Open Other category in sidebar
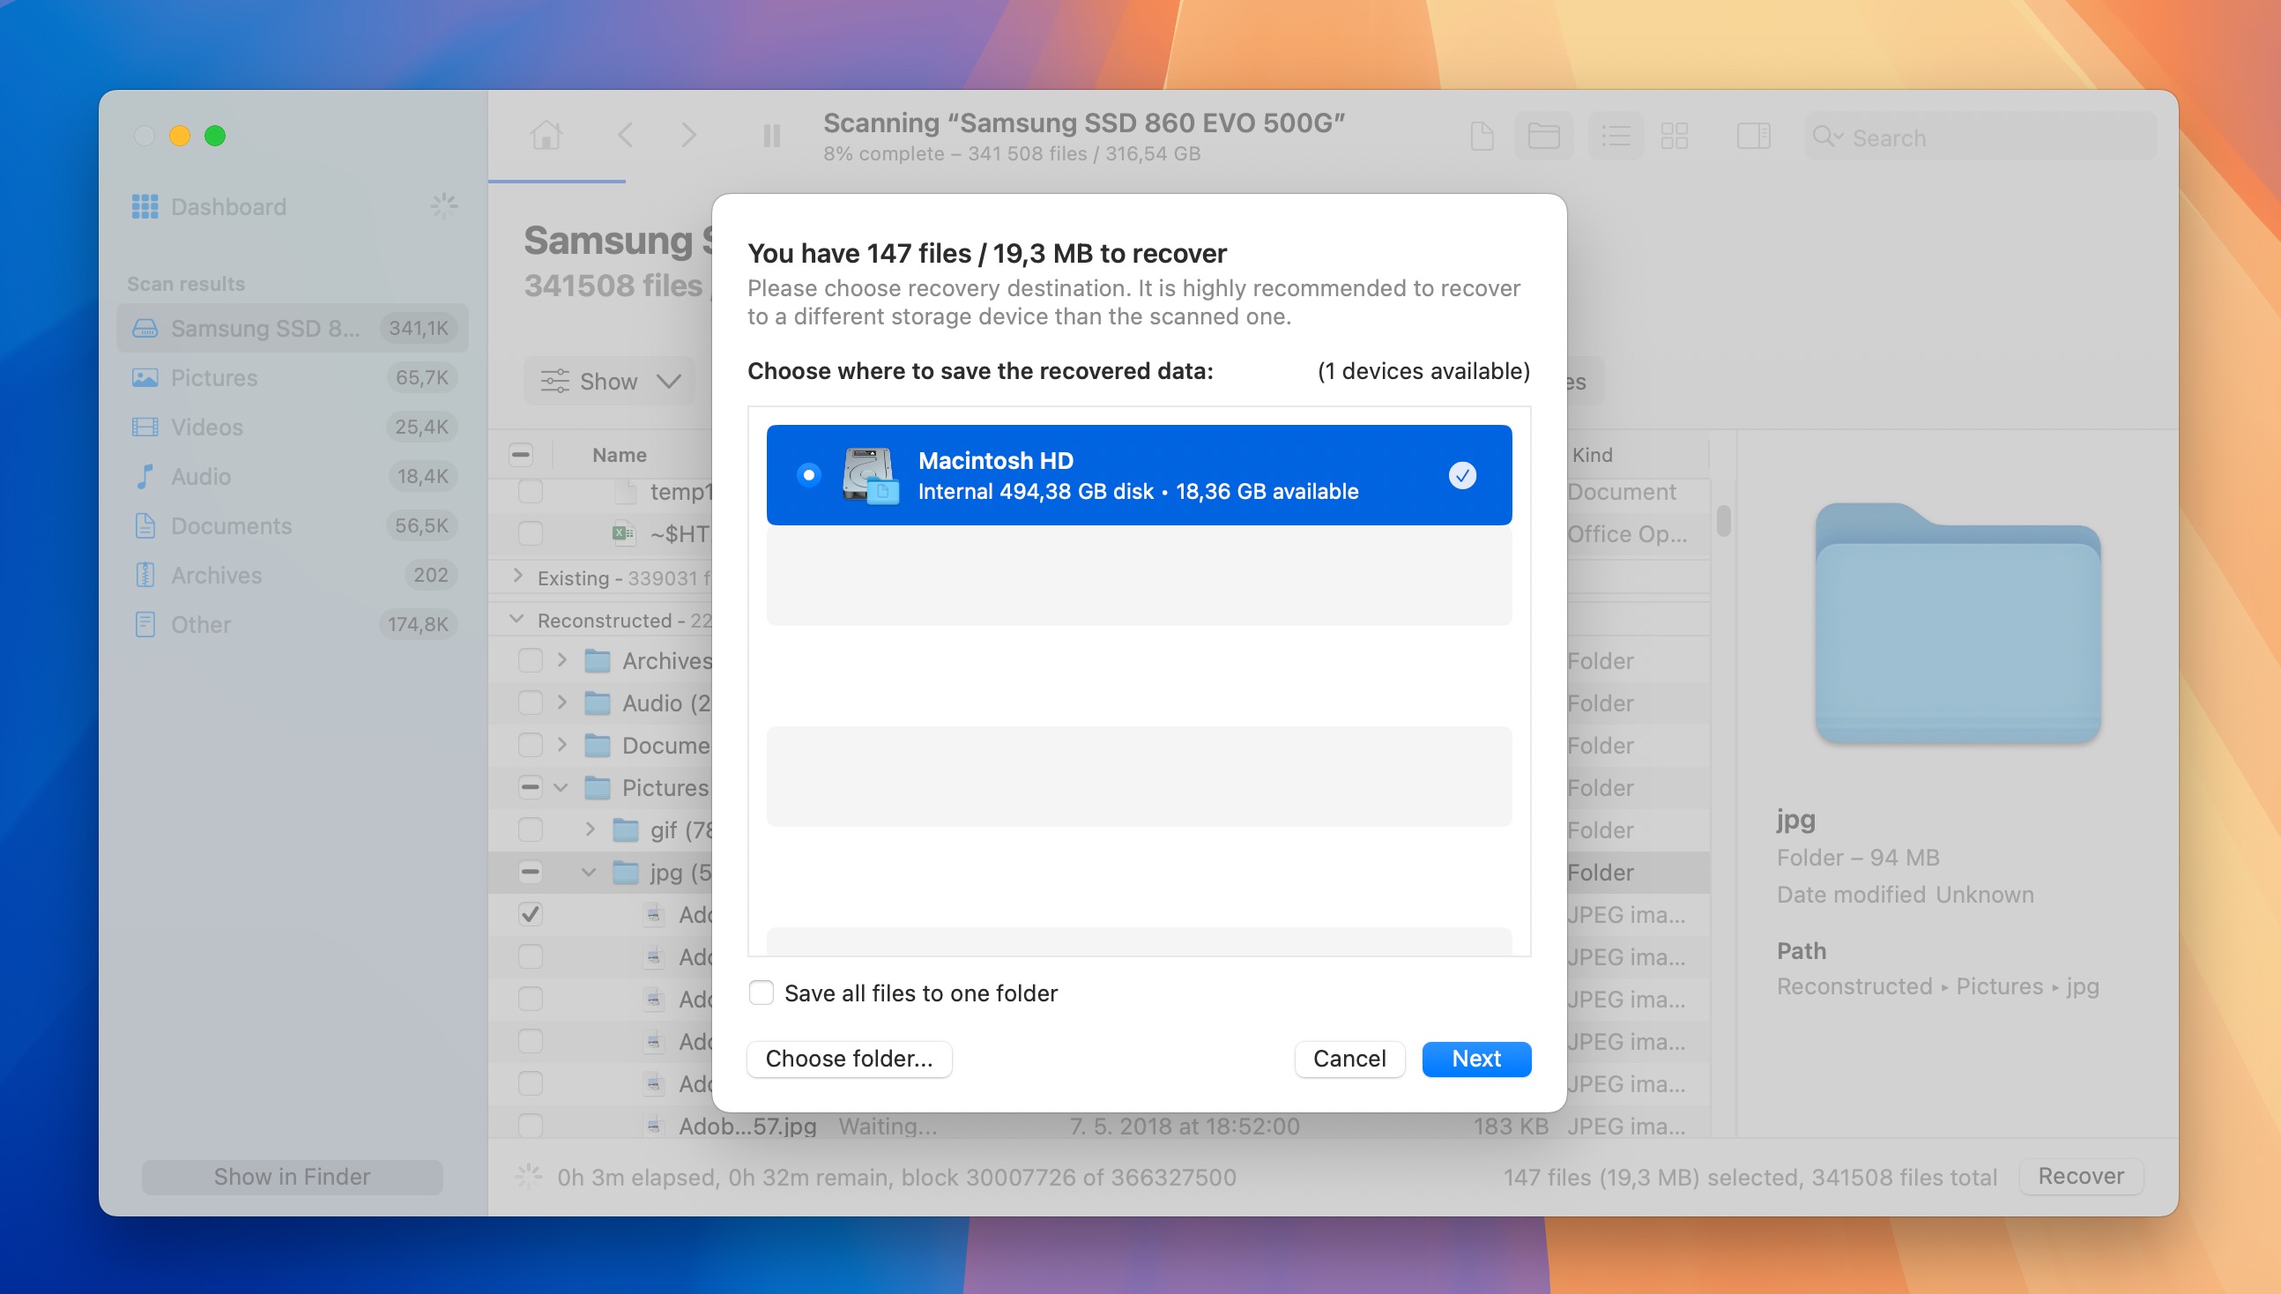The width and height of the screenshot is (2281, 1294). click(293, 624)
